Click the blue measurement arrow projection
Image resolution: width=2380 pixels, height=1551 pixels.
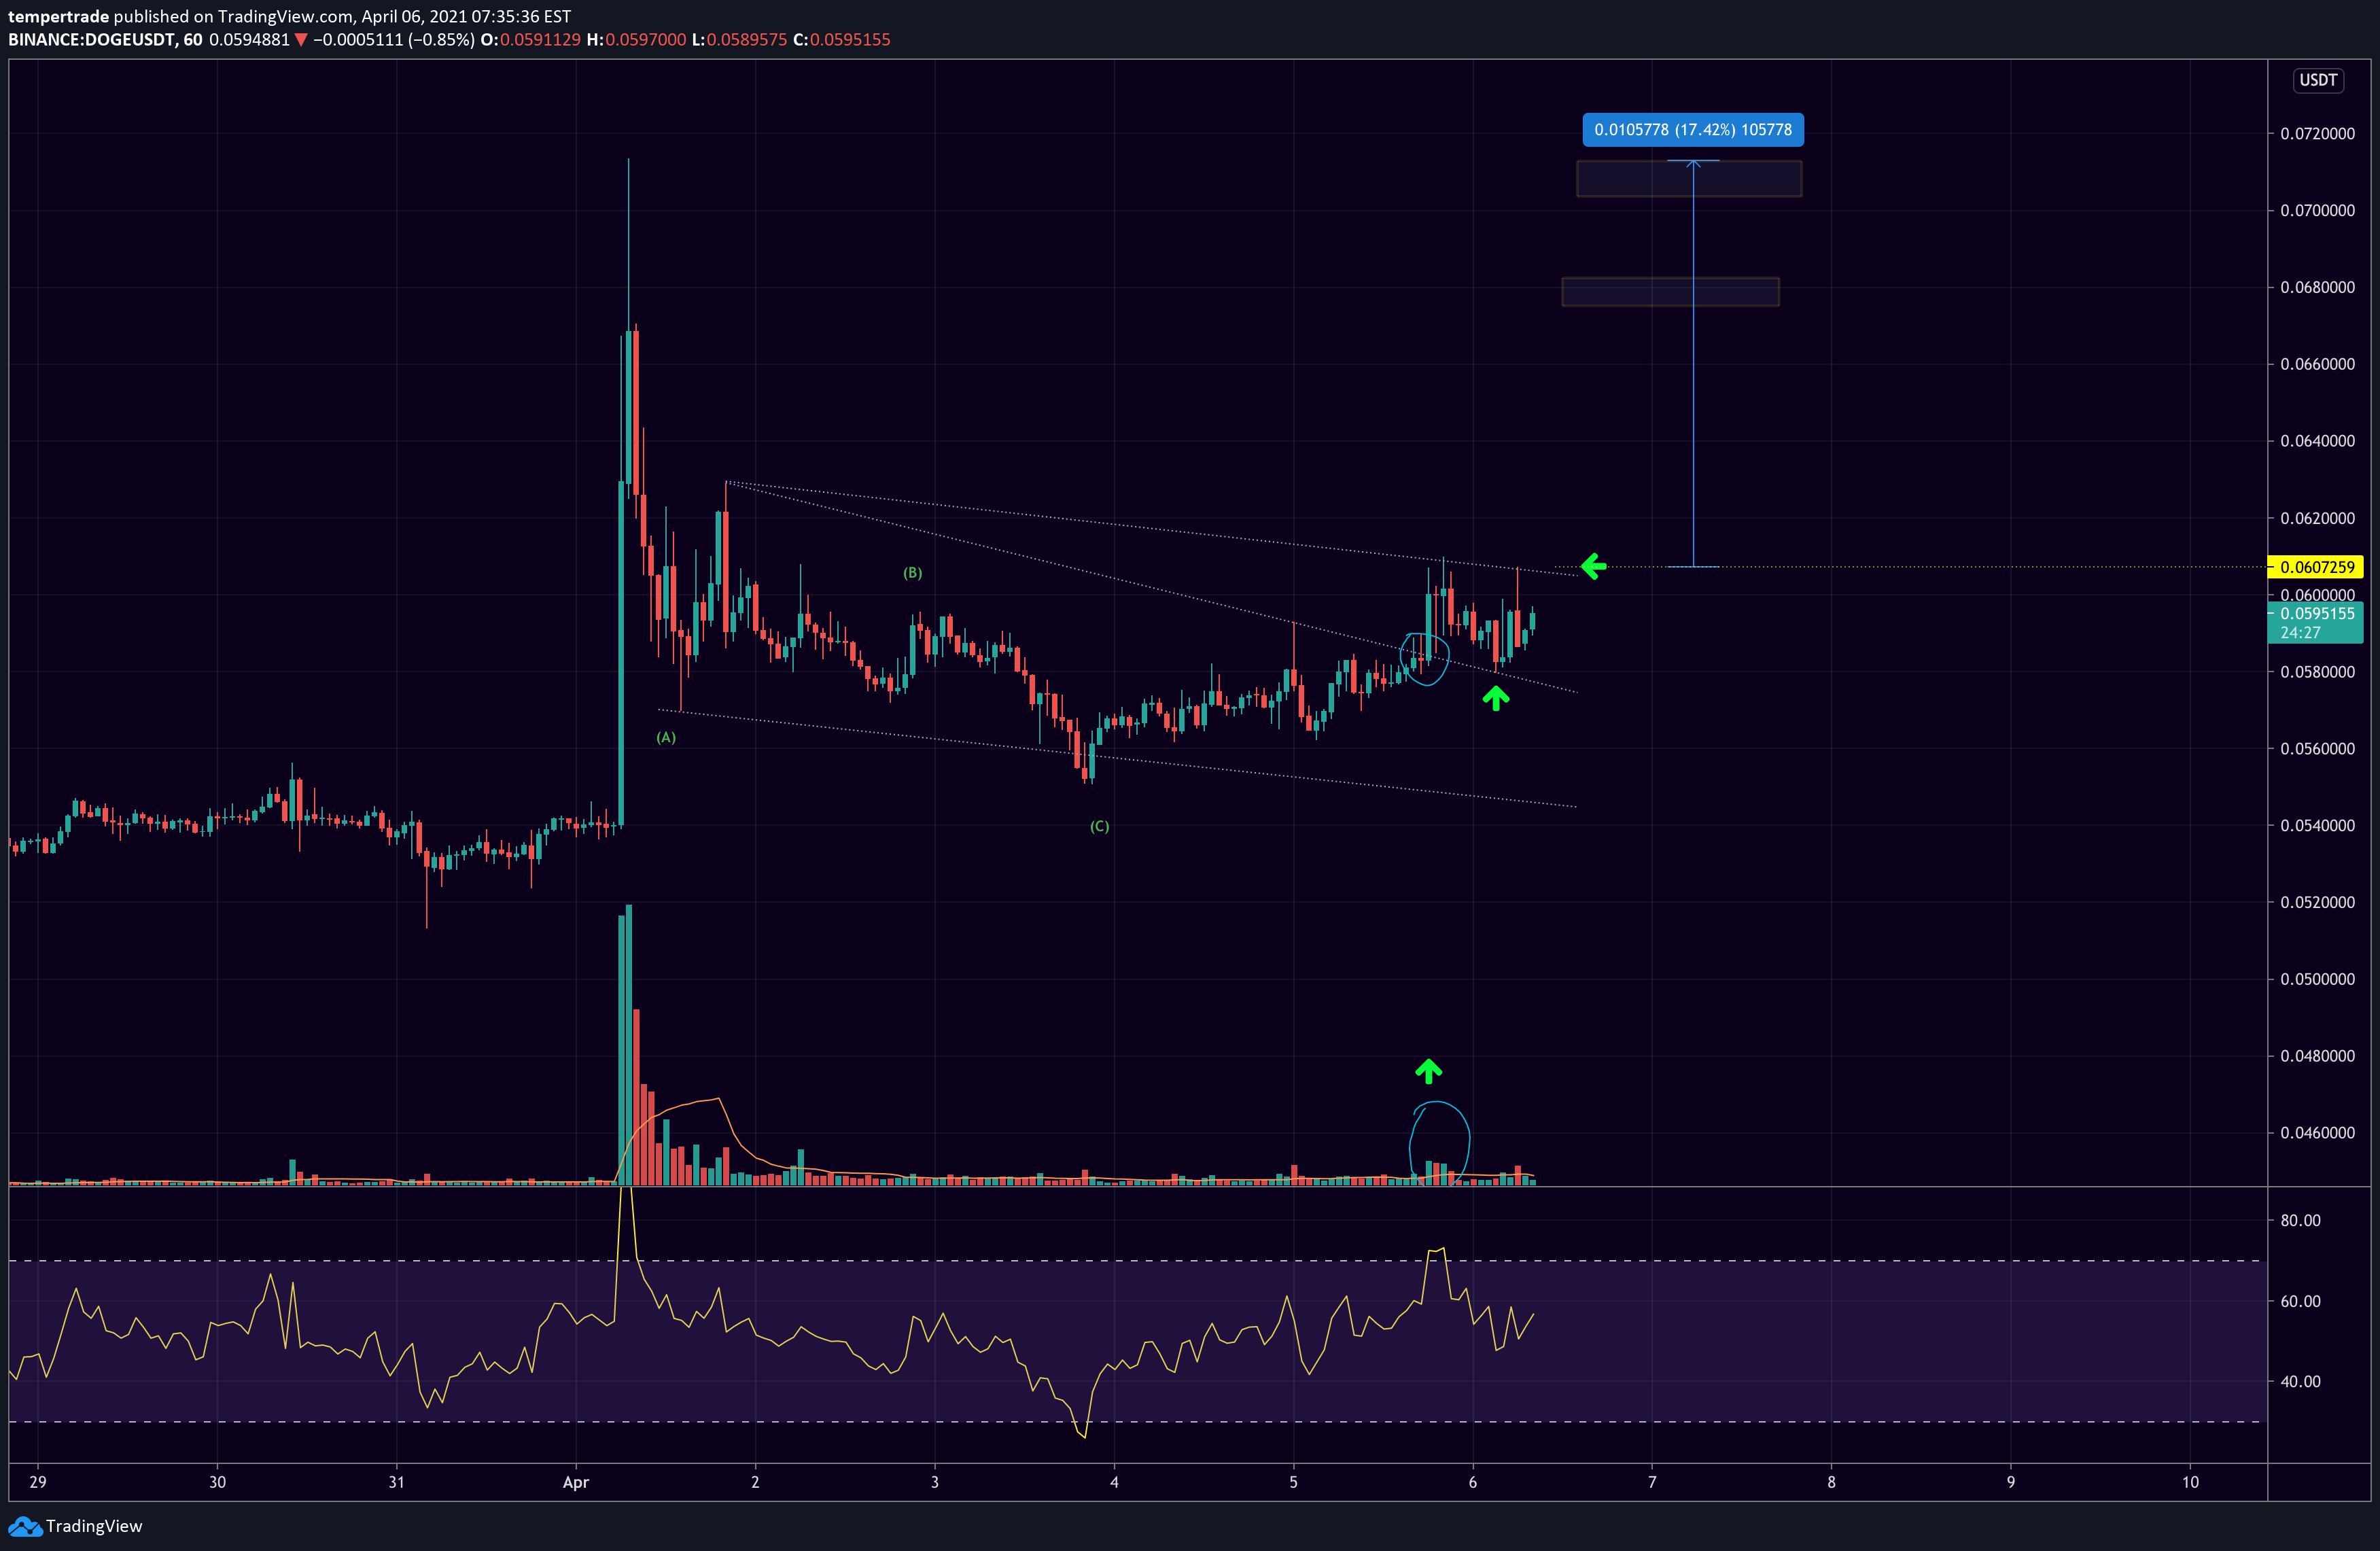tap(1693, 360)
